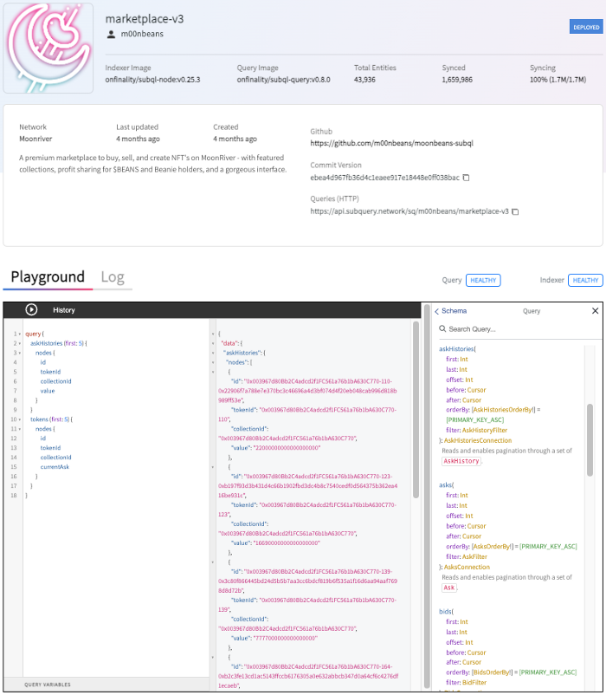The height and width of the screenshot is (695, 606).
Task: Click the schema docs panel scrollbar
Action: (x=590, y=439)
